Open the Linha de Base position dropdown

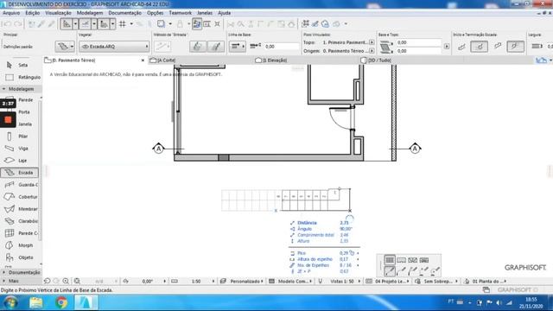click(237, 47)
